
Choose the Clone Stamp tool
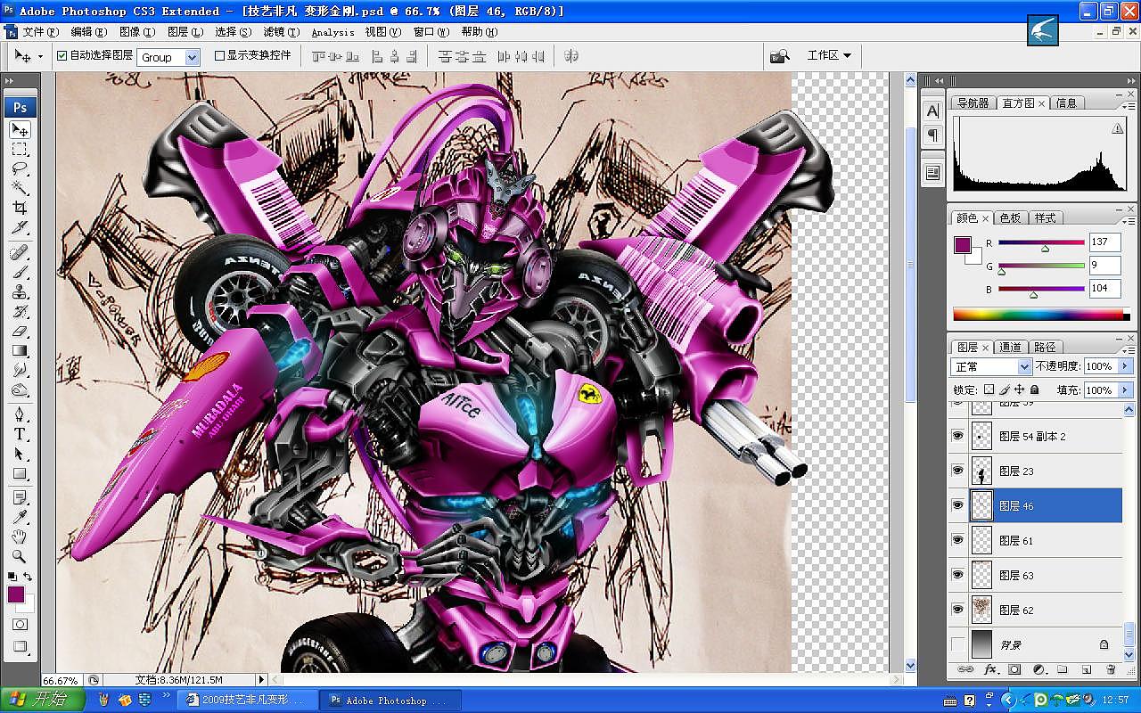[20, 292]
